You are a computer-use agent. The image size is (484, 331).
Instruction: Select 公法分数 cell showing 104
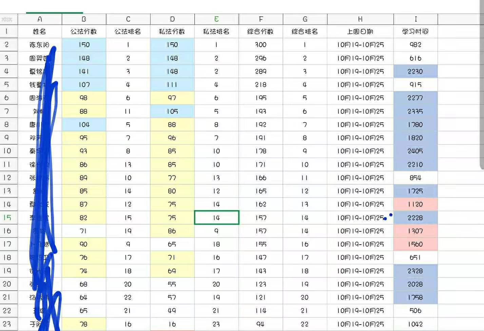(x=84, y=124)
